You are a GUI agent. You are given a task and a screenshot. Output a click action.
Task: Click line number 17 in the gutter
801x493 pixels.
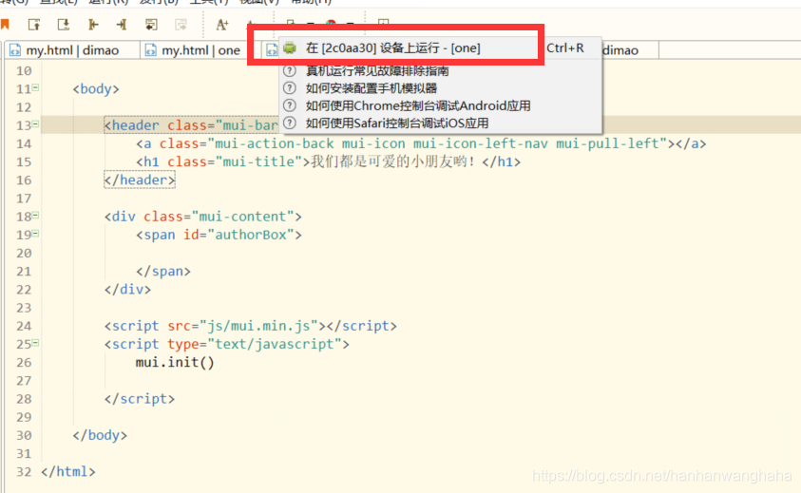coord(24,199)
